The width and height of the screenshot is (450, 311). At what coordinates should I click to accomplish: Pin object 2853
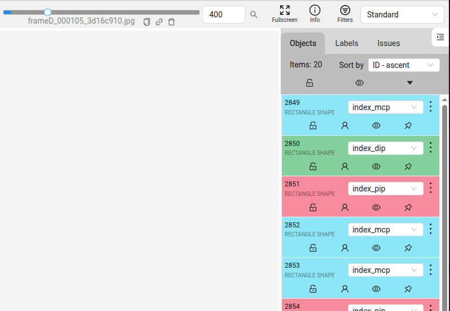[x=408, y=289]
